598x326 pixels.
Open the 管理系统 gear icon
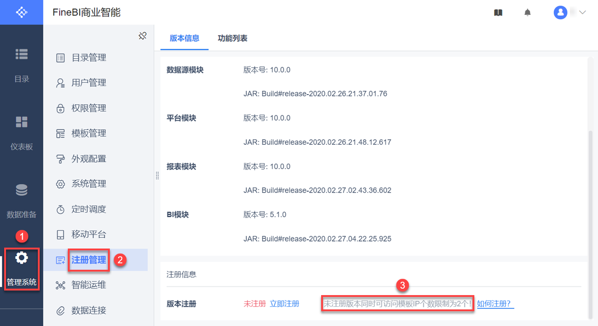click(x=21, y=257)
